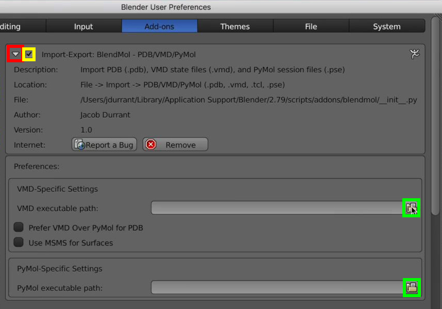This screenshot has height=309, width=442.
Task: Click the Location value text
Action: (x=183, y=85)
